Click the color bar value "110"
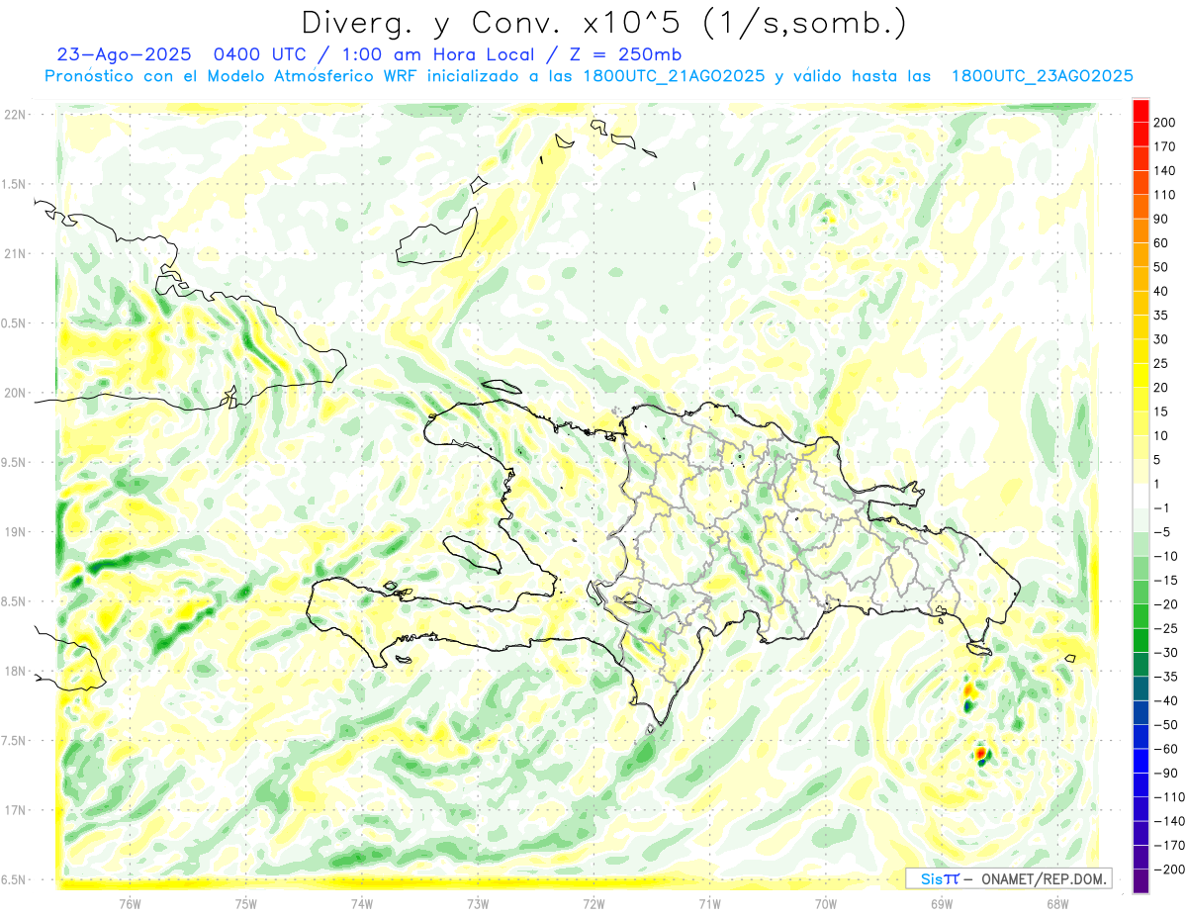1187x917 pixels. coord(1164,195)
